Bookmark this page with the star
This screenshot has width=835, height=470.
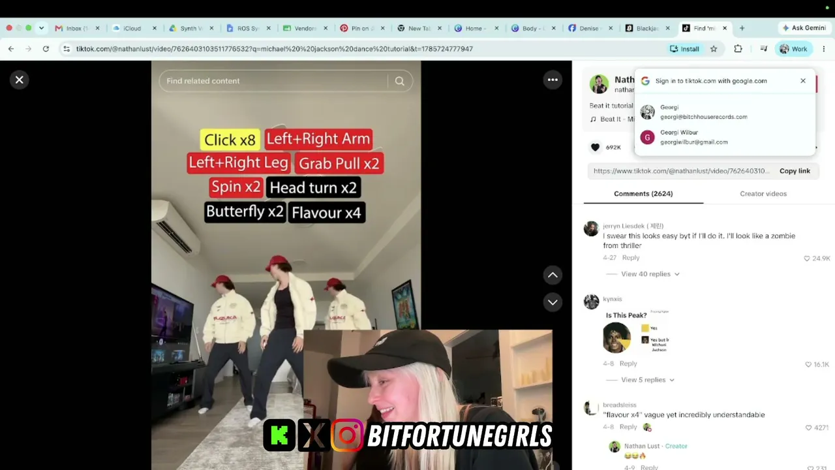pos(714,49)
